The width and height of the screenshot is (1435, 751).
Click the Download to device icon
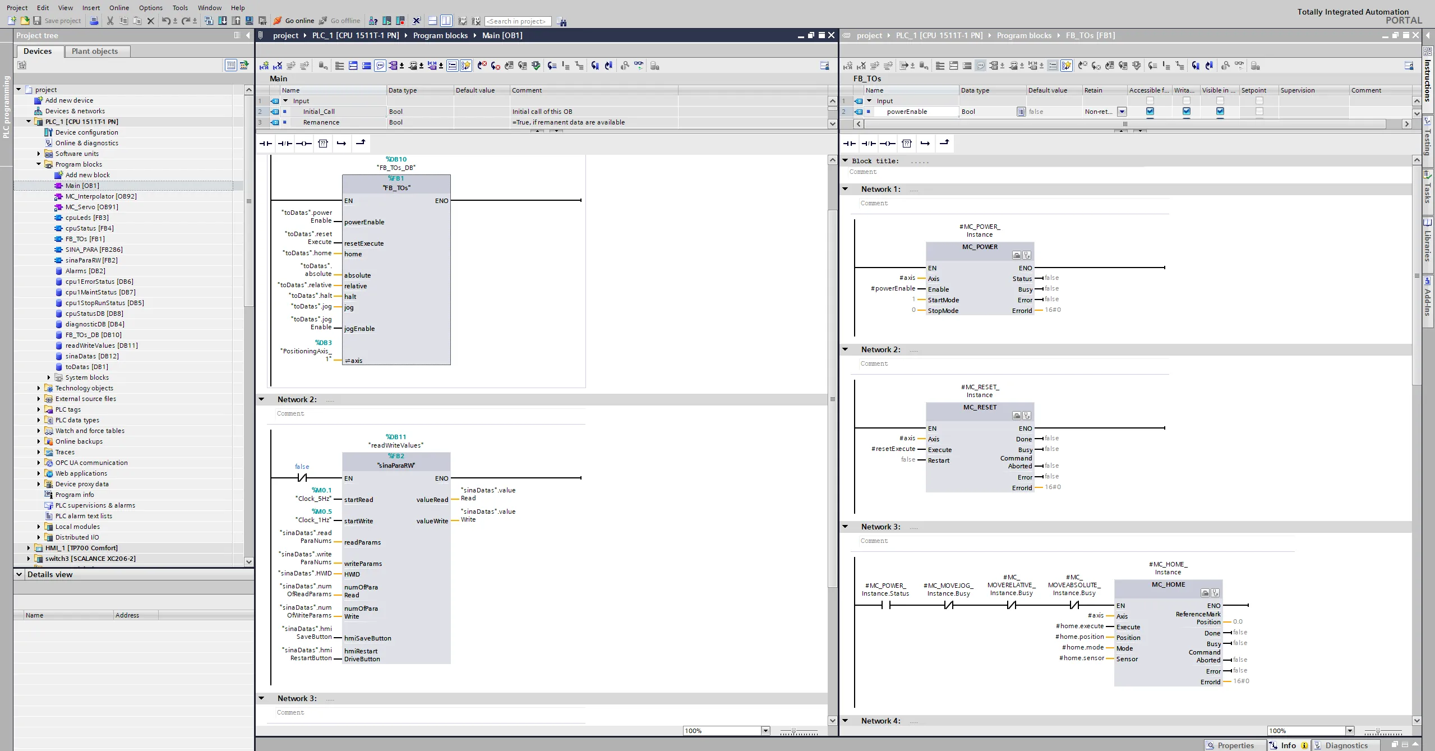[223, 21]
